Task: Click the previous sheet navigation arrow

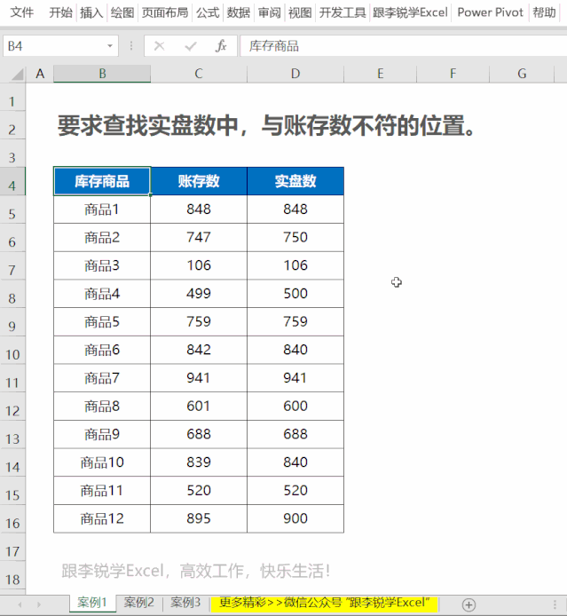Action: click(20, 604)
